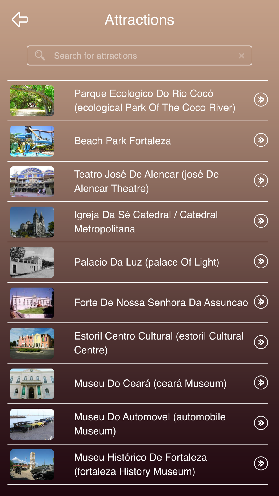Open Museu Histórico De Fortaleza title

click(x=141, y=464)
